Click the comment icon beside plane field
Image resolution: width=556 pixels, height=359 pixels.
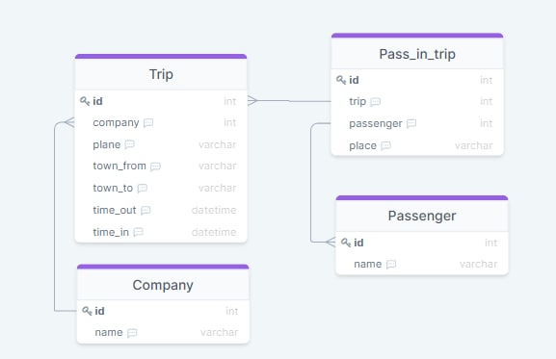(x=129, y=144)
